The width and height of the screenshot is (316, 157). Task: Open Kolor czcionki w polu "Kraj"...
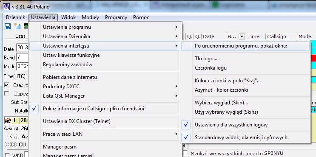pyautogui.click(x=245, y=81)
